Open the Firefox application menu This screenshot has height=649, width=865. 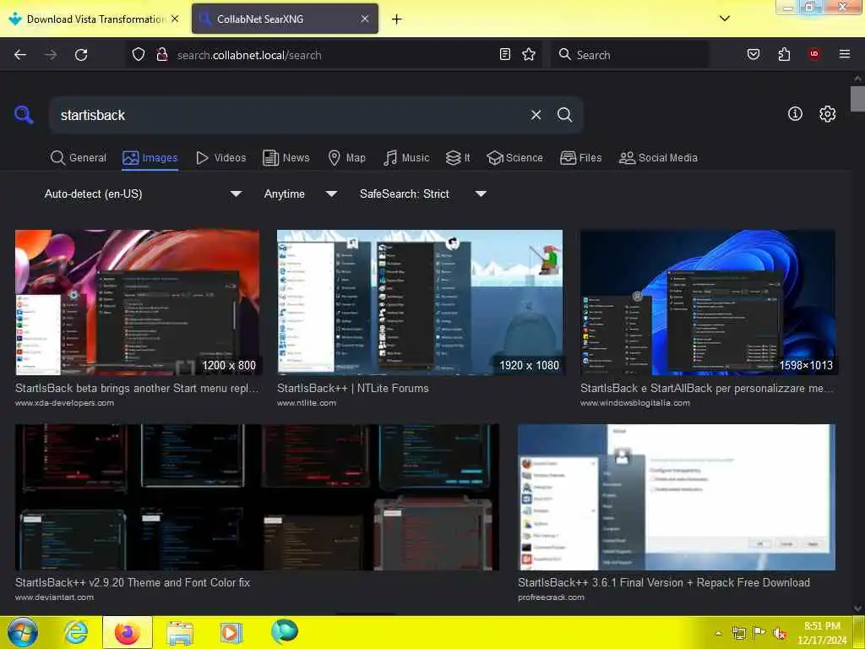point(845,54)
